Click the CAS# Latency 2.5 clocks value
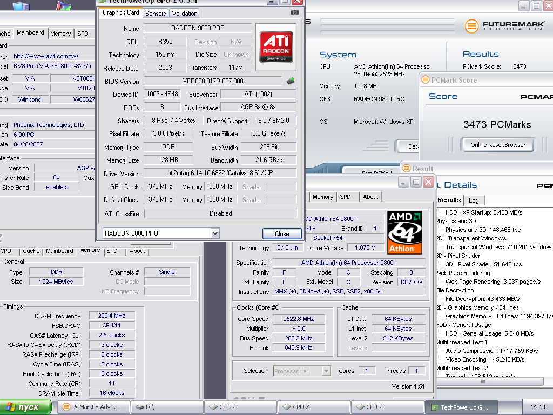The width and height of the screenshot is (553, 415). tap(112, 335)
